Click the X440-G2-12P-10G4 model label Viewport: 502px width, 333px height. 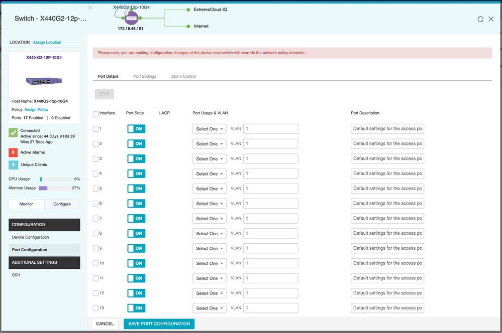tap(44, 58)
